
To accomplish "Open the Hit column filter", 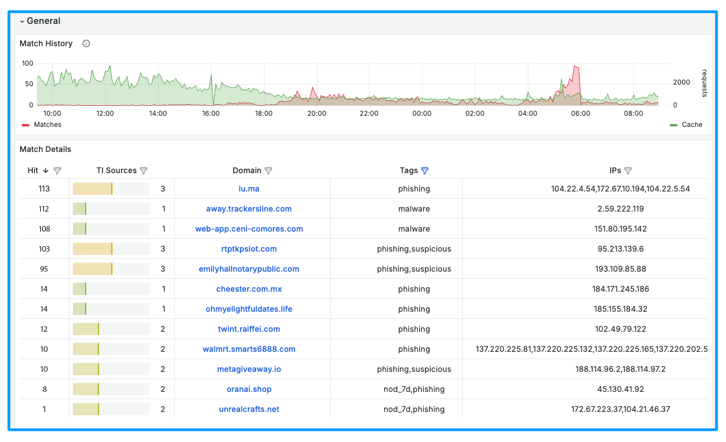I will coord(57,171).
